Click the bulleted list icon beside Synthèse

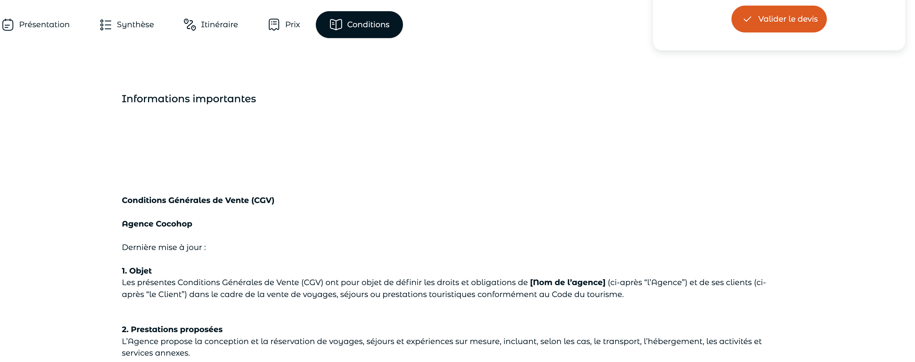pyautogui.click(x=106, y=25)
